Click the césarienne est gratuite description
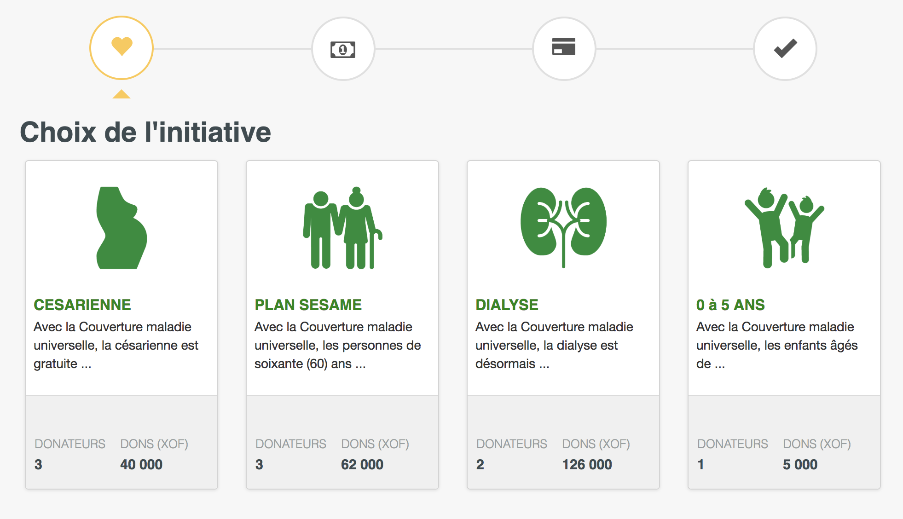The width and height of the screenshot is (903, 519). [116, 345]
